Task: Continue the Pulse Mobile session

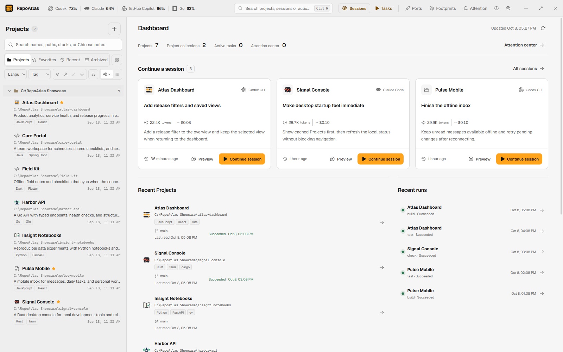Action: 519,159
